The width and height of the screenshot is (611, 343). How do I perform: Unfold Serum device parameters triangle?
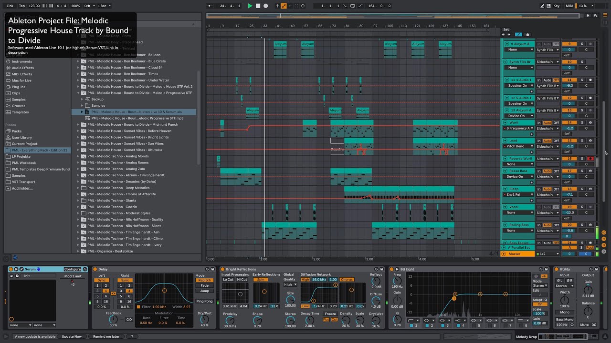[16, 269]
